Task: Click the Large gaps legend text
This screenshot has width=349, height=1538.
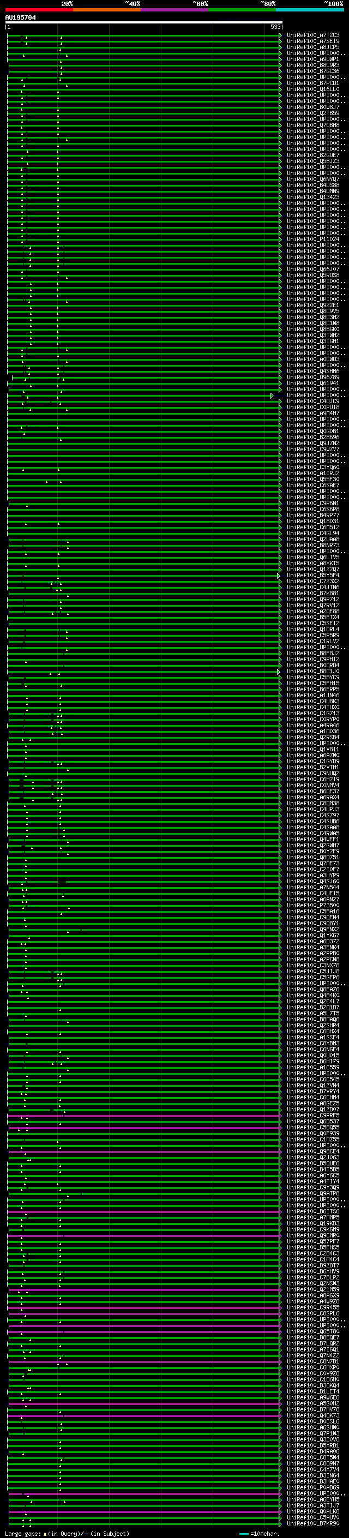Action: click(x=67, y=1534)
